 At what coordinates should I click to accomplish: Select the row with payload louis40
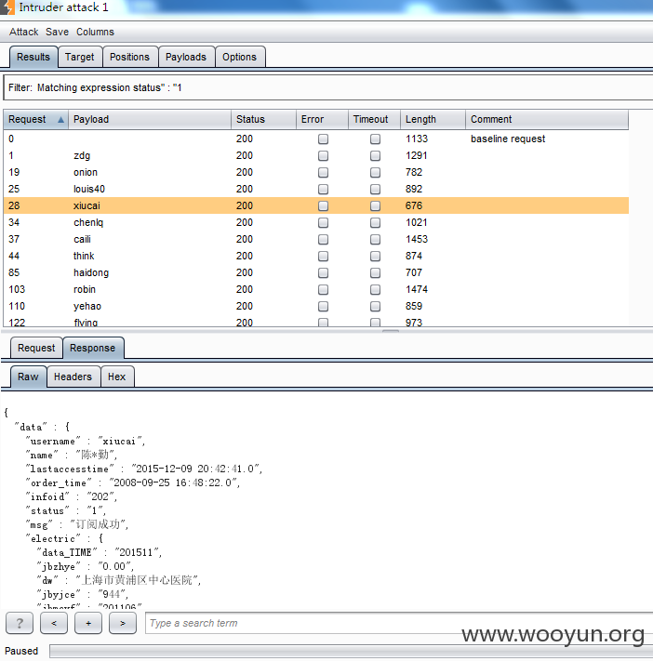316,190
